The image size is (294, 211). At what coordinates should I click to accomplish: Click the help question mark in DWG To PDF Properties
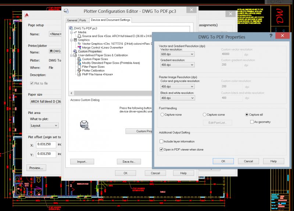[x=271, y=36]
